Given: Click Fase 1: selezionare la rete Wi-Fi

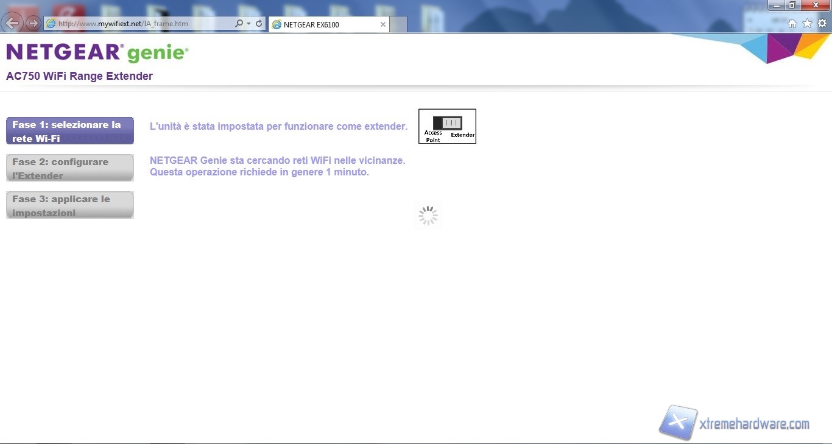Looking at the screenshot, I should [x=70, y=131].
